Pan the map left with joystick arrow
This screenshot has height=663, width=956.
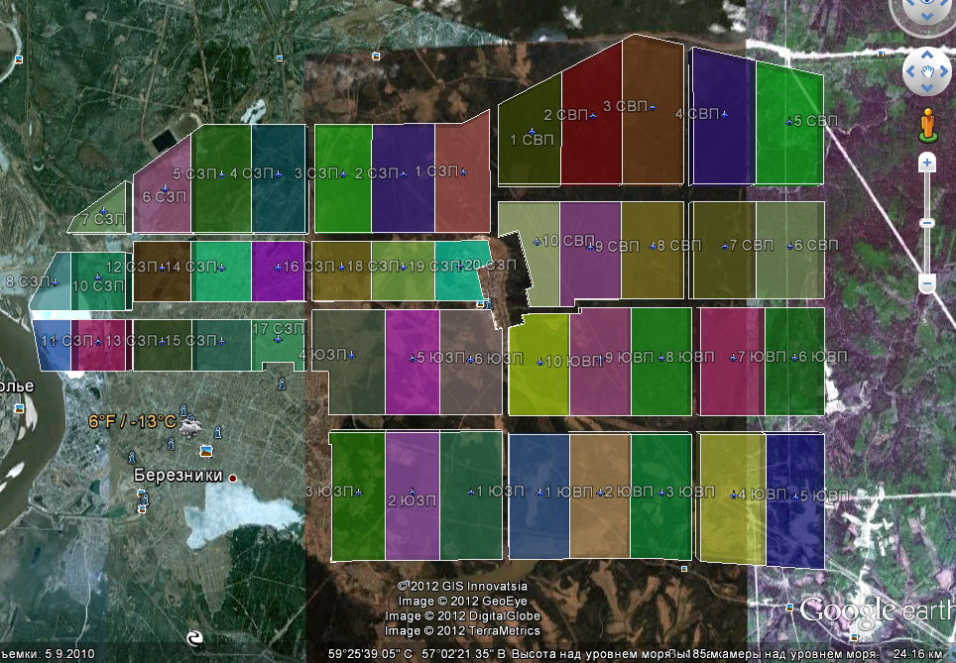click(x=910, y=71)
